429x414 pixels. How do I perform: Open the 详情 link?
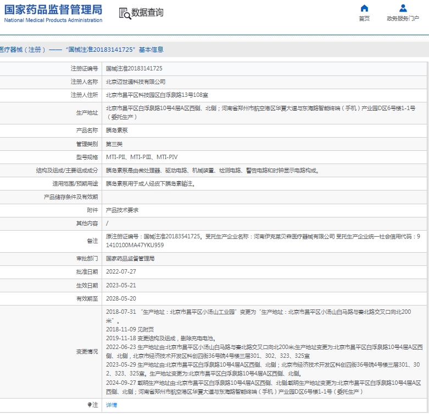coord(112,405)
